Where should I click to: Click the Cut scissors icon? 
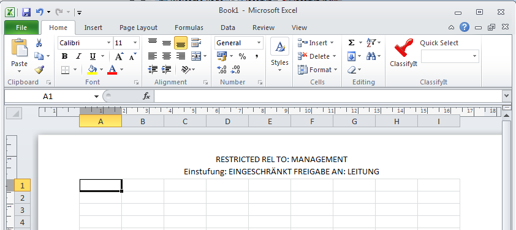(39, 43)
